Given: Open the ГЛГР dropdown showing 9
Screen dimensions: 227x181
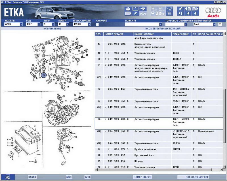Looking at the screenshot, I should tap(53, 24).
